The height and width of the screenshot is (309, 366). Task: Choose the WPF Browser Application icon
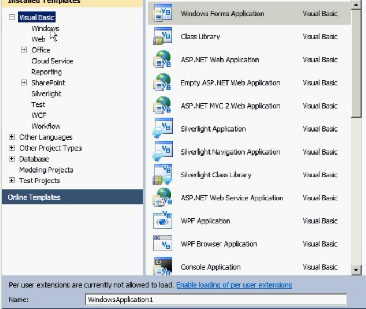click(x=162, y=243)
